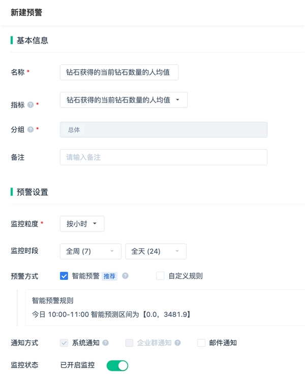The height and width of the screenshot is (387, 305).
Task: Expand the 按小时 granularity dropdown
Action: coord(82,223)
